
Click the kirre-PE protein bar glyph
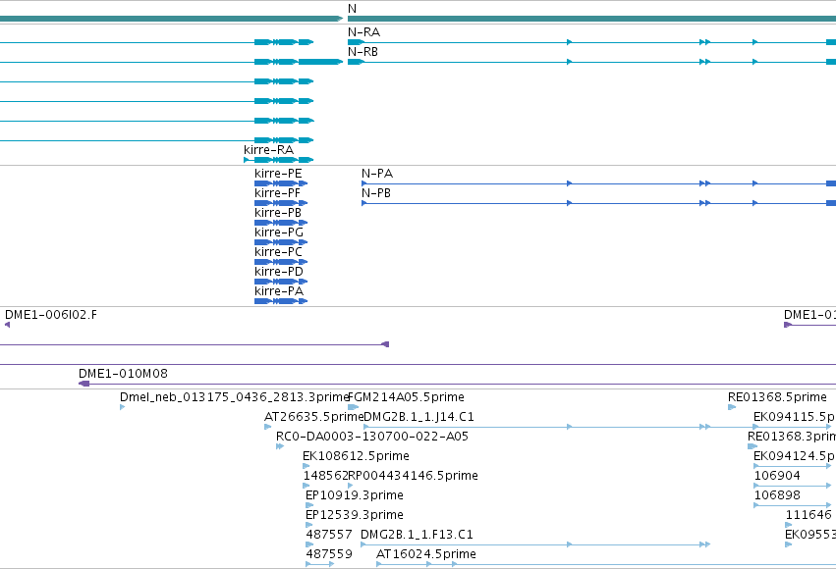pos(281,183)
